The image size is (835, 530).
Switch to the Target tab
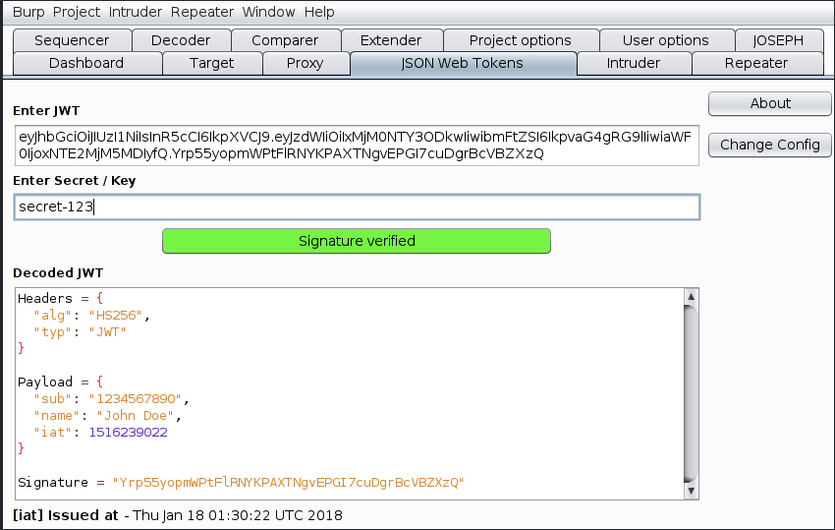click(212, 63)
